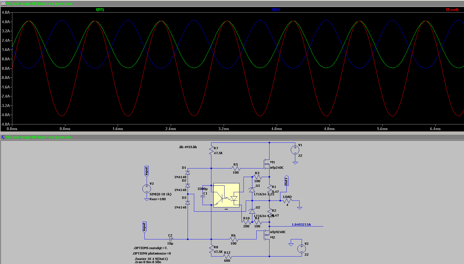Select resistor R6 symbol
464x264 pixels.
pyautogui.click(x=234, y=239)
